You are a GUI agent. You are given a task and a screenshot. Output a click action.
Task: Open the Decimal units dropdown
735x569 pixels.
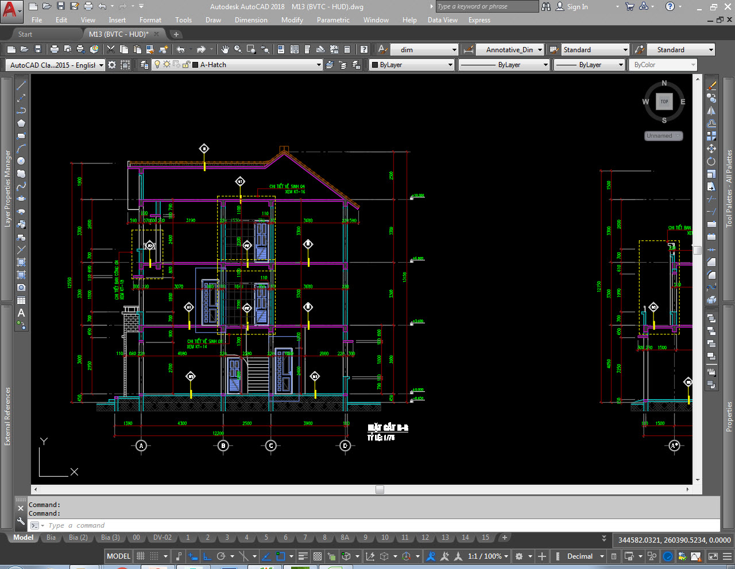(x=602, y=556)
